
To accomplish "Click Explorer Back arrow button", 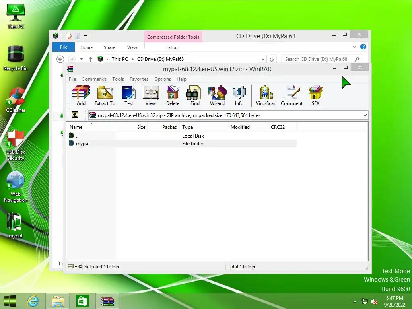I will [60, 59].
